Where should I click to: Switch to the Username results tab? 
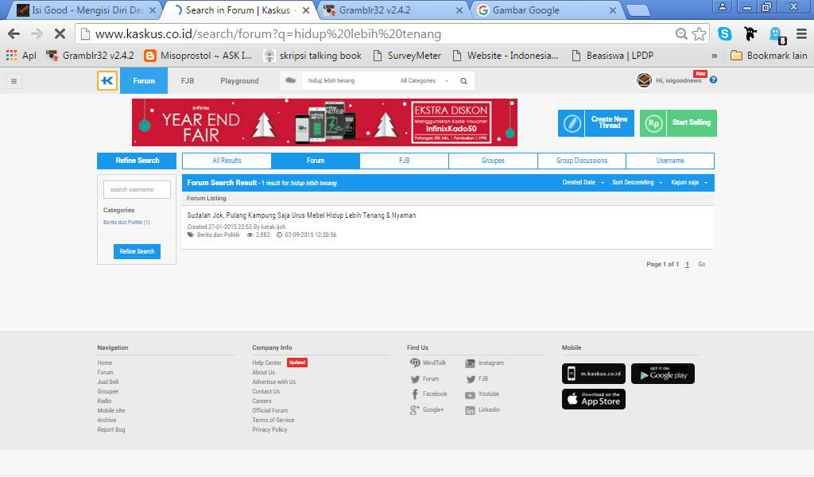click(670, 161)
